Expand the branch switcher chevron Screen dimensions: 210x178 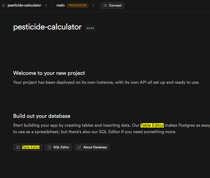point(93,5)
